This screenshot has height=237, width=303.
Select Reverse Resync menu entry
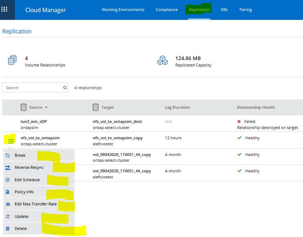39,167
